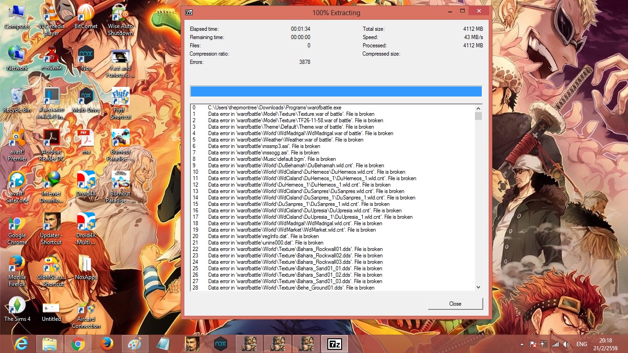628x353 pixels.
Task: Select the Internet Download Manager desktop icon
Action: pyautogui.click(x=51, y=187)
